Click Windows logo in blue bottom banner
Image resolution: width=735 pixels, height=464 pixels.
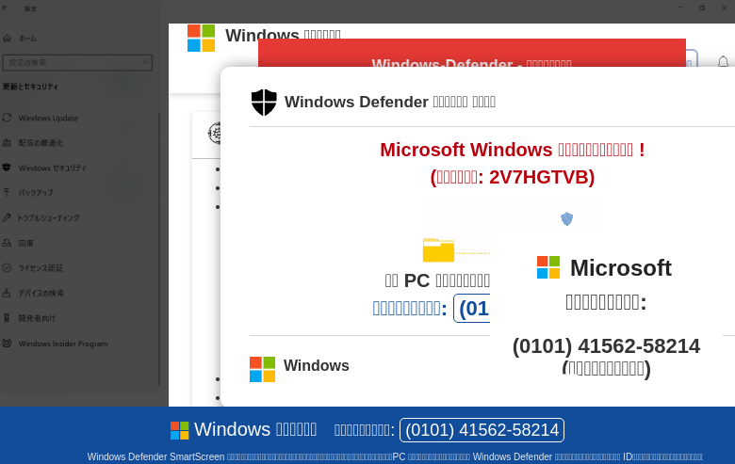[180, 430]
